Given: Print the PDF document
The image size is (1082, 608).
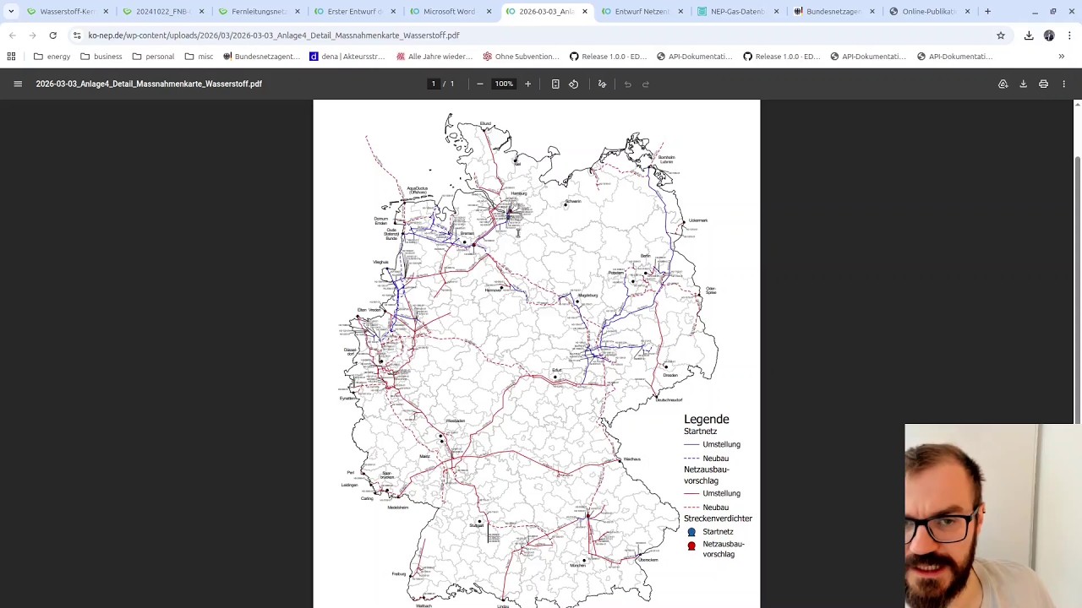Looking at the screenshot, I should (1043, 84).
